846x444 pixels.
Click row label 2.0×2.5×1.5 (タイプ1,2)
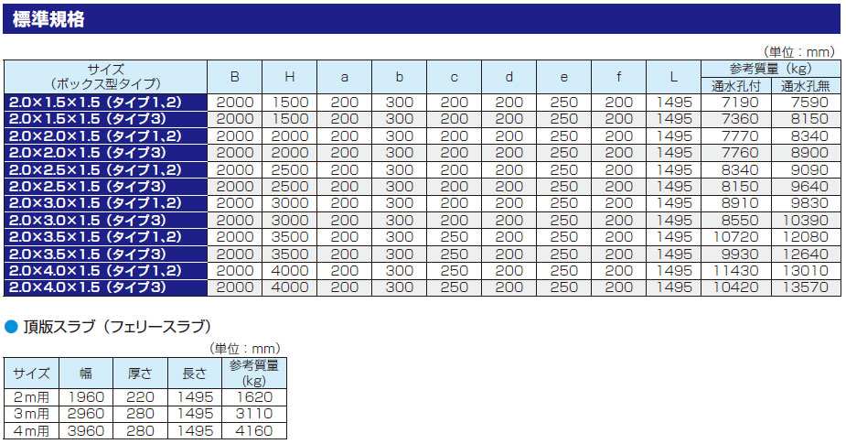point(106,169)
